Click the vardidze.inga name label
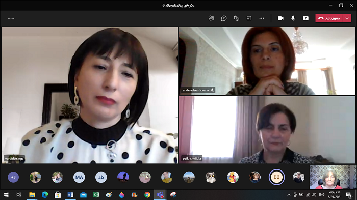The height and width of the screenshot is (200, 357). [14, 158]
